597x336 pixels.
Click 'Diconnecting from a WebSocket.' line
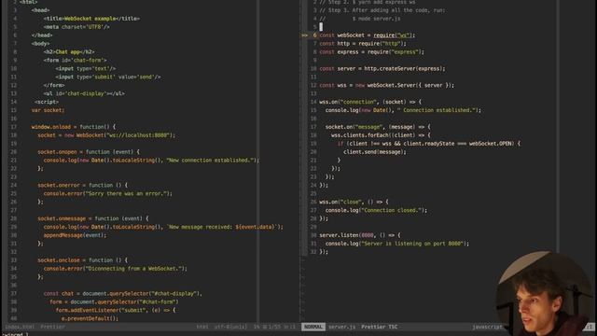116,269
